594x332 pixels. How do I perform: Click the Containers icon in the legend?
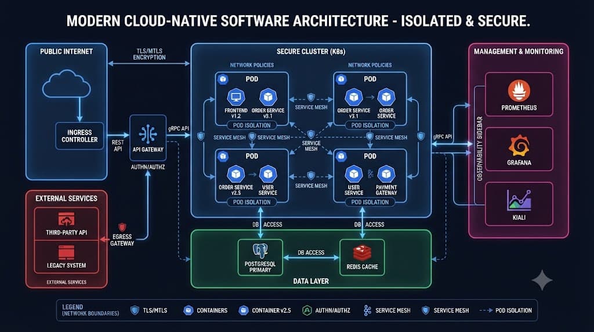[x=189, y=311]
